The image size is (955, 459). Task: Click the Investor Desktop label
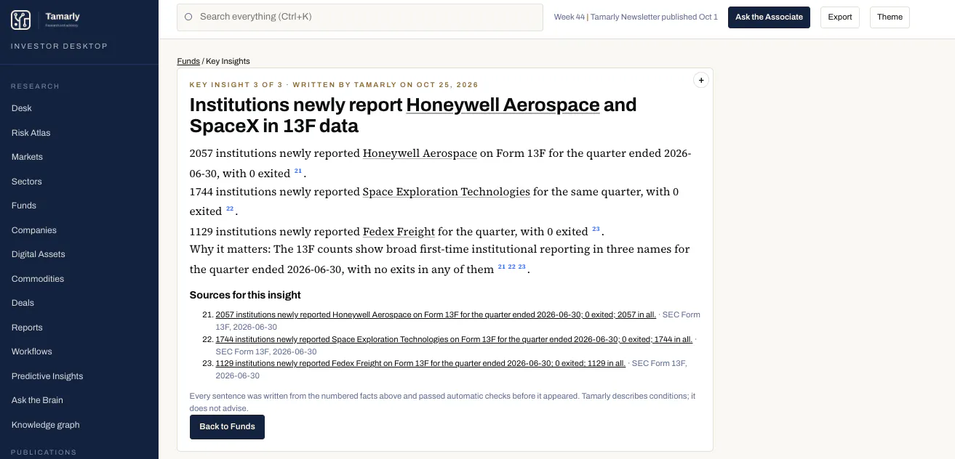pos(59,46)
